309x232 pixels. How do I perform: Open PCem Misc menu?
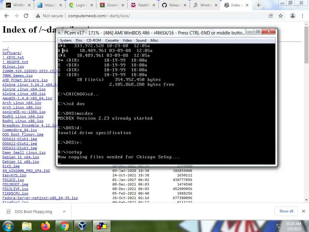pyautogui.click(x=154, y=40)
